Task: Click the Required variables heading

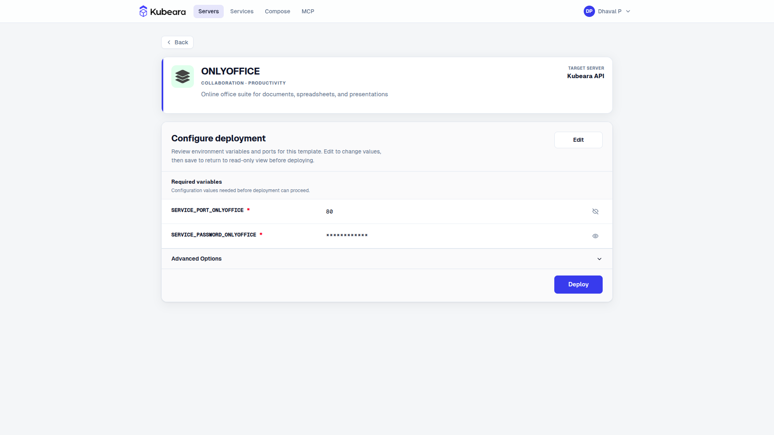Action: tap(196, 182)
